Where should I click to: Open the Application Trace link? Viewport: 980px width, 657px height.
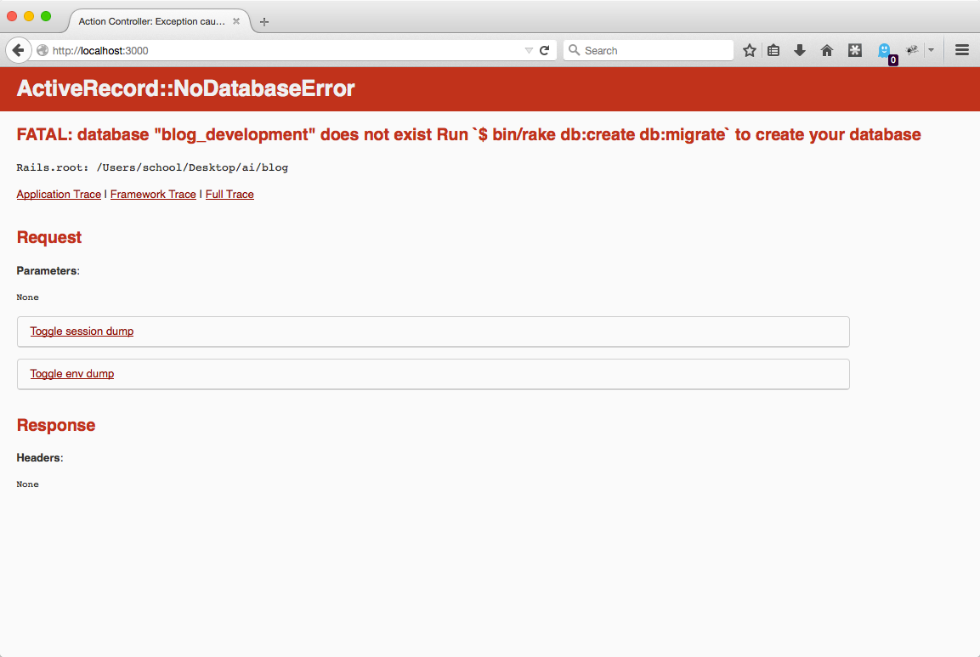click(58, 194)
